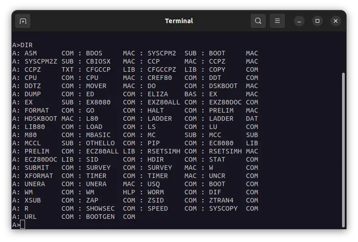Select the USQ filename
The width and height of the screenshot is (358, 242).
(153, 184)
